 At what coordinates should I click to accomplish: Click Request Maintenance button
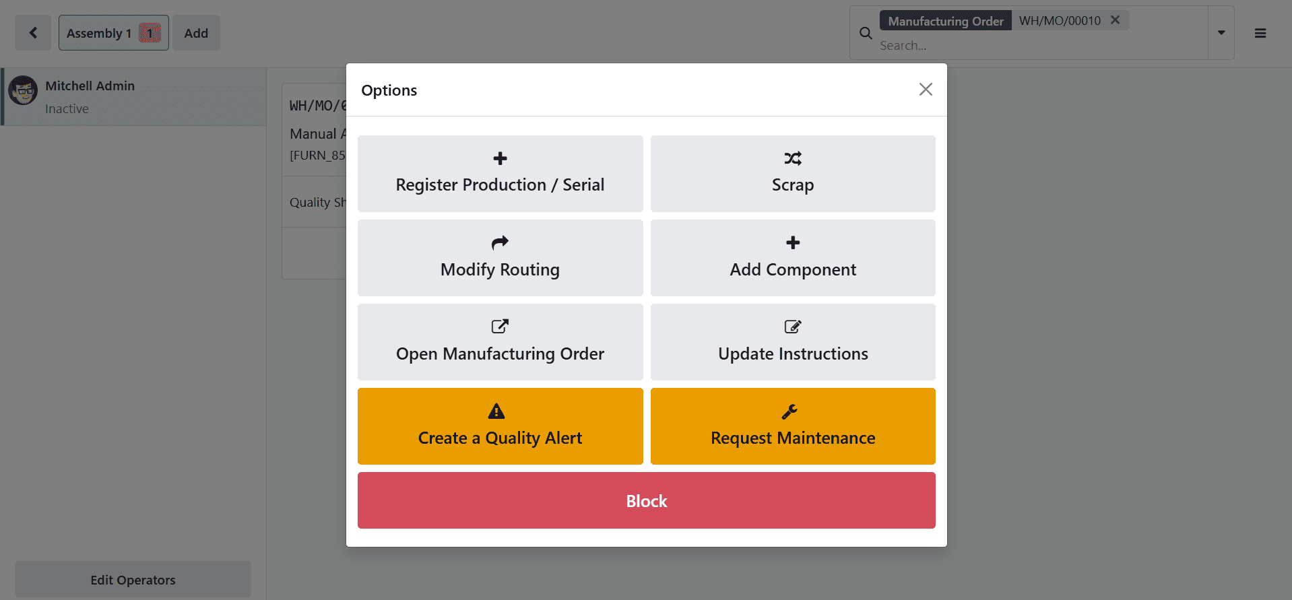[x=793, y=426]
